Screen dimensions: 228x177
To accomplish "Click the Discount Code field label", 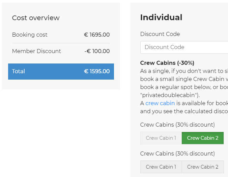I will (x=160, y=34).
